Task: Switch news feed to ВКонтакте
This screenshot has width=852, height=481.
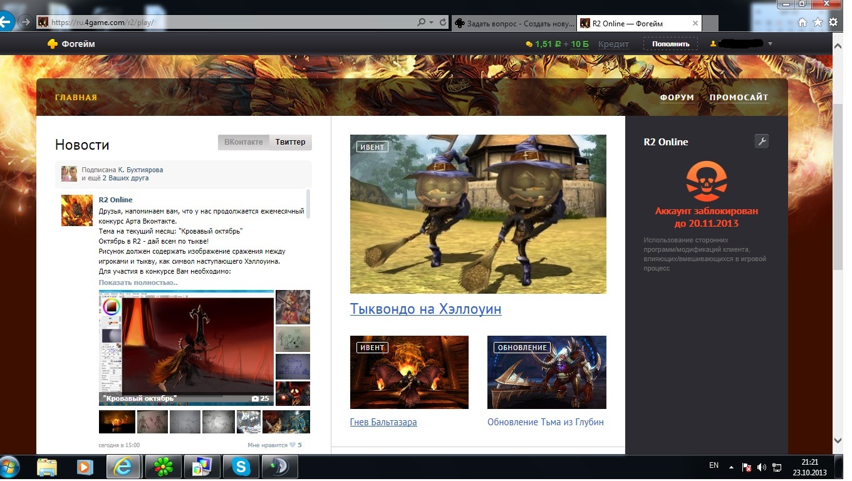Action: pyautogui.click(x=244, y=142)
